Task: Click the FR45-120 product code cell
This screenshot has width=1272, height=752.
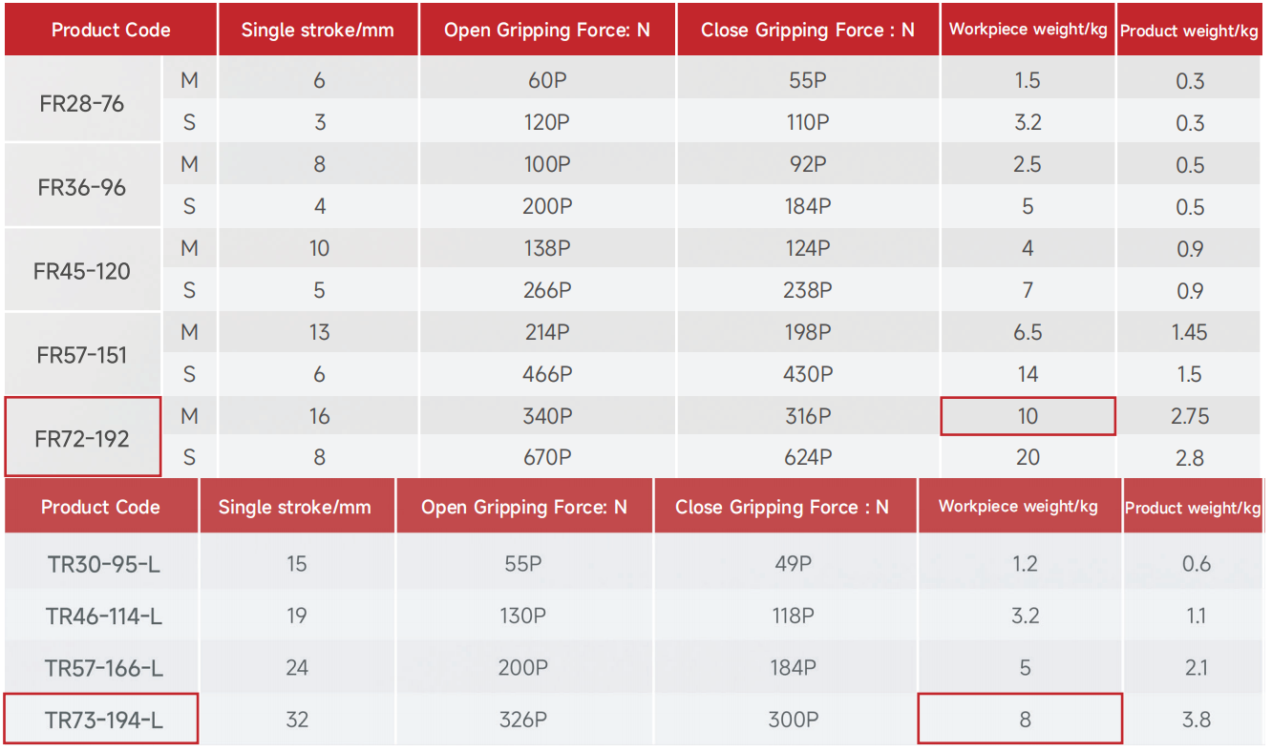Action: 82,271
